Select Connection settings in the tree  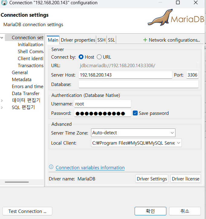pyautogui.click(x=28, y=38)
